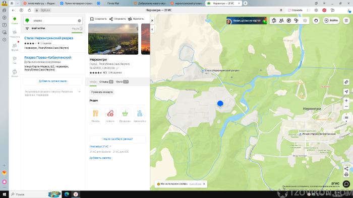This screenshot has width=353, height=198.
Task: Open Стела Нерюнгринский разрез result
Action: (x=48, y=38)
